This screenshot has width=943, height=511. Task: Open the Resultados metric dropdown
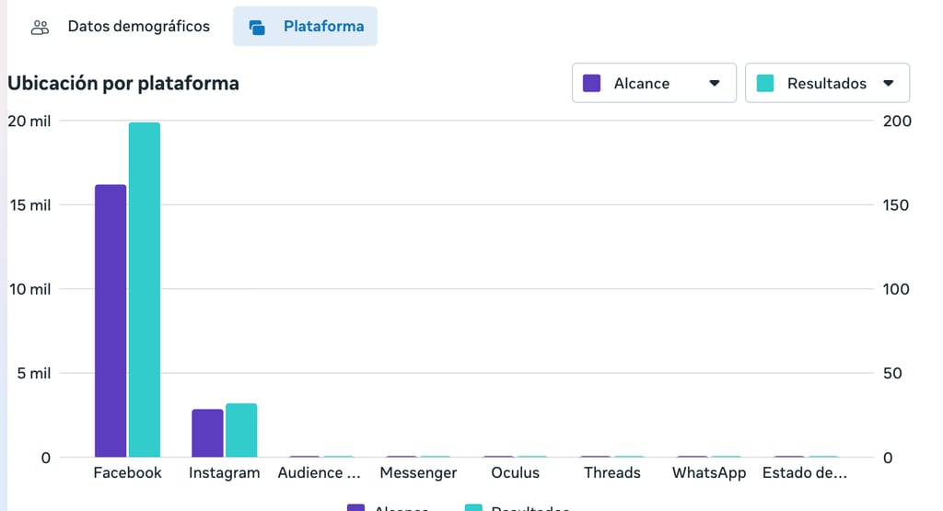coord(826,83)
